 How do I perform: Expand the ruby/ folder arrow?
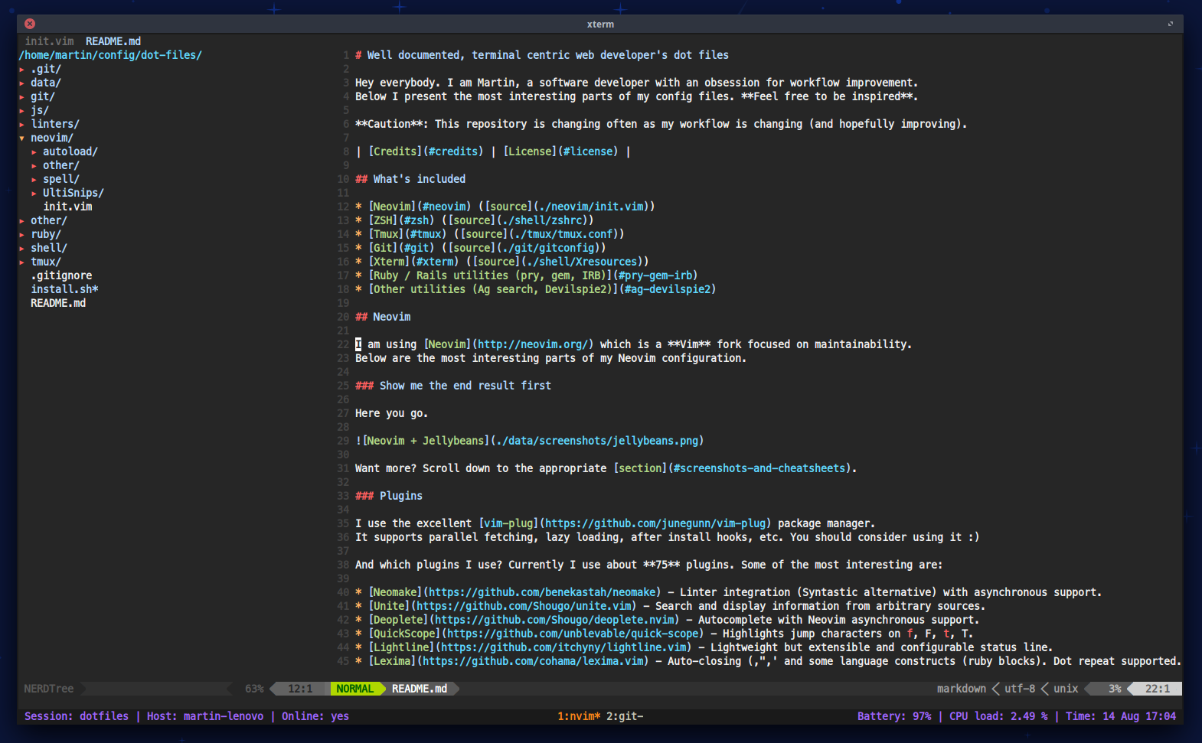point(22,235)
